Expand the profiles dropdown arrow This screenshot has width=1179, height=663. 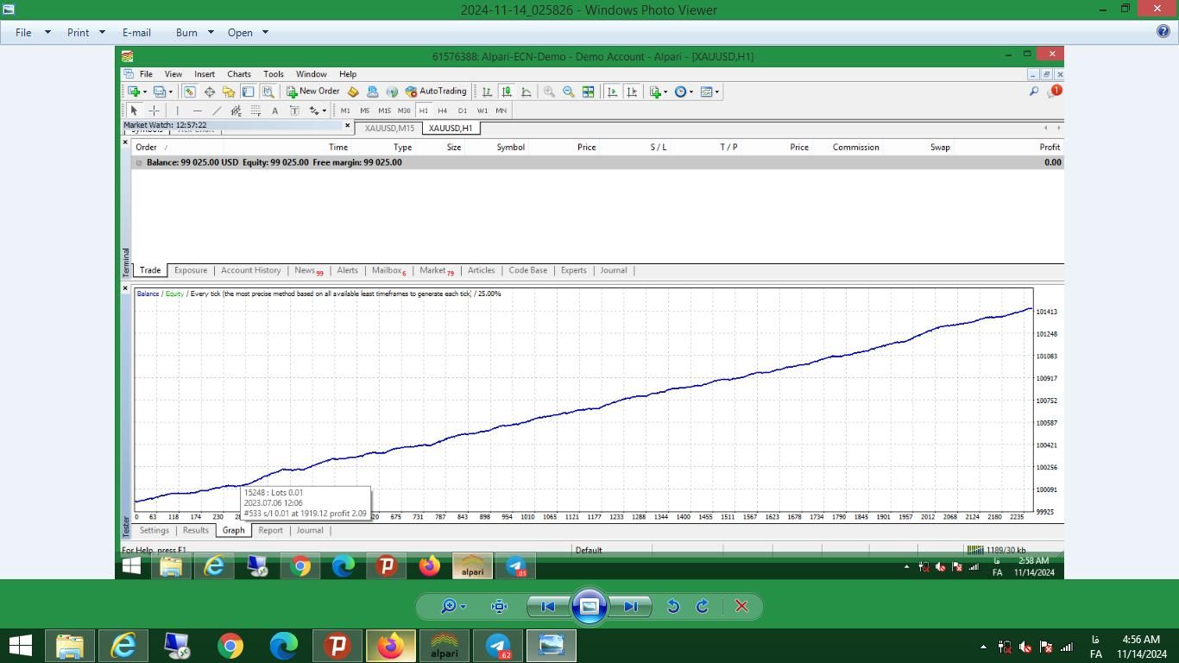(x=170, y=92)
